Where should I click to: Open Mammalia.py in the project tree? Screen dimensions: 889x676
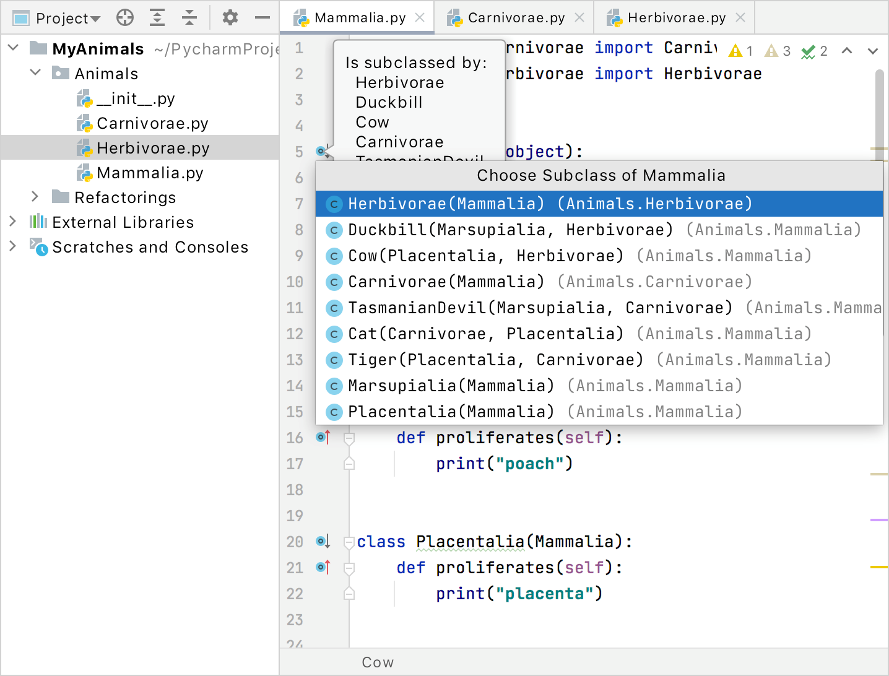[150, 173]
